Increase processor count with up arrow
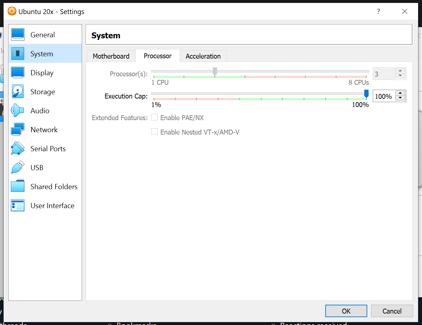Image resolution: width=422 pixels, height=325 pixels. click(400, 71)
